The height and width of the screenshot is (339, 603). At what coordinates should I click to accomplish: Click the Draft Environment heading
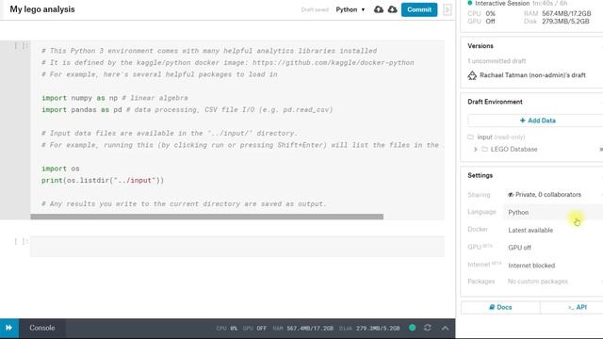(x=495, y=102)
